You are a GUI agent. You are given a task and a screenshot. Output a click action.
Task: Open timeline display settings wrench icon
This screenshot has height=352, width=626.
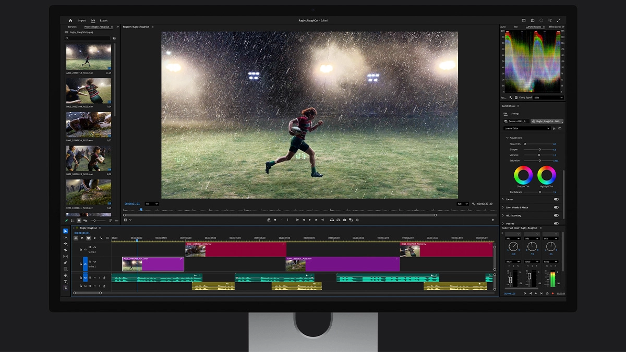tap(101, 238)
